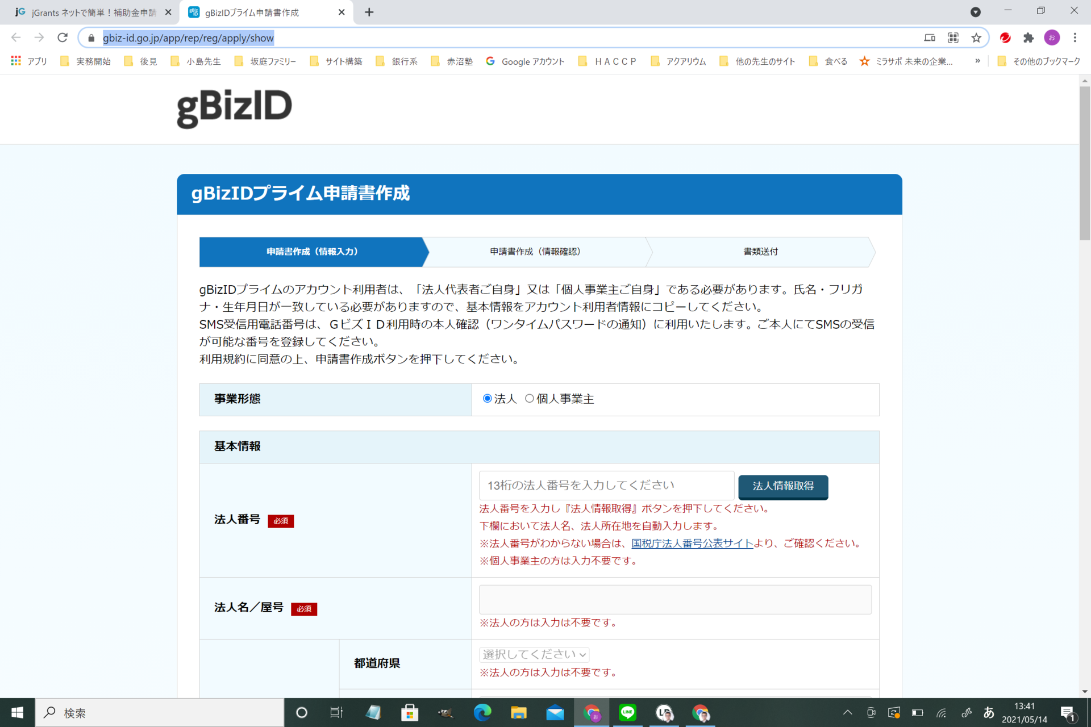The height and width of the screenshot is (727, 1091).
Task: Toggle the Japanese IME あ indicator
Action: [x=989, y=713]
